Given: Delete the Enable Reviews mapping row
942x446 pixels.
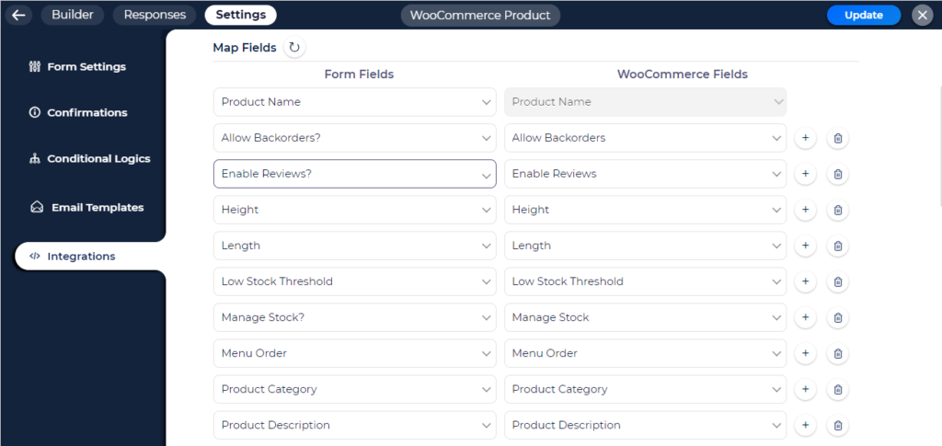Looking at the screenshot, I should coord(837,174).
